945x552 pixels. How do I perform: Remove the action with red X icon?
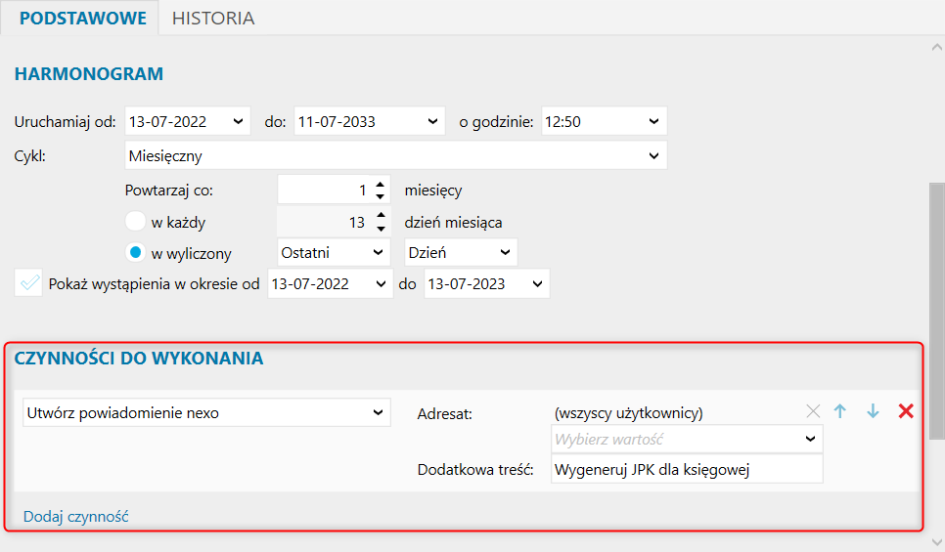[x=905, y=411]
